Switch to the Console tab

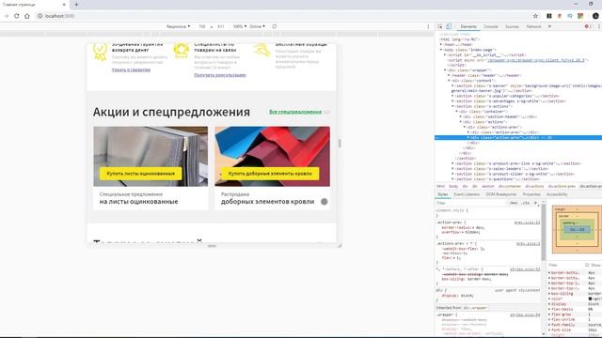[x=491, y=26]
